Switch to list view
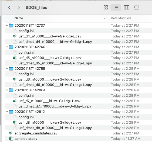This screenshot has width=152, height=142. point(116,8)
